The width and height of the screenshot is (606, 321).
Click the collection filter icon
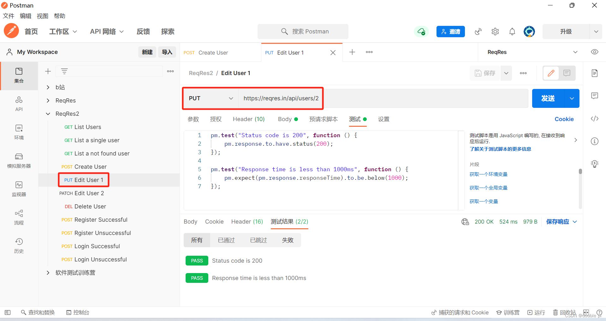[64, 71]
